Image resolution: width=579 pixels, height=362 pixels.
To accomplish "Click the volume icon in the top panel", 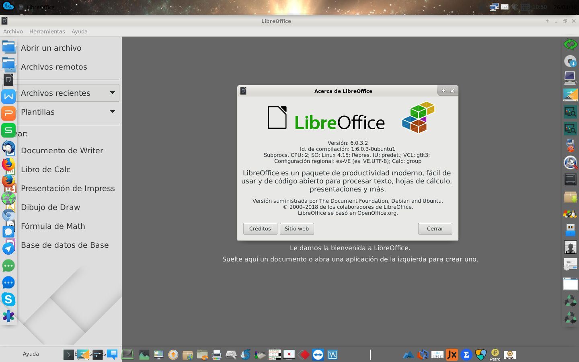I will pyautogui.click(x=515, y=7).
